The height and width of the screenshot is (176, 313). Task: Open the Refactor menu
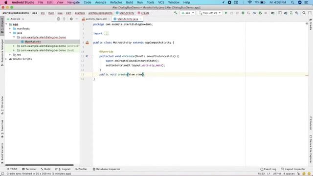116,2
